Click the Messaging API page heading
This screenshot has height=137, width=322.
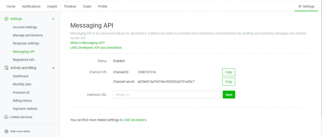click(92, 26)
